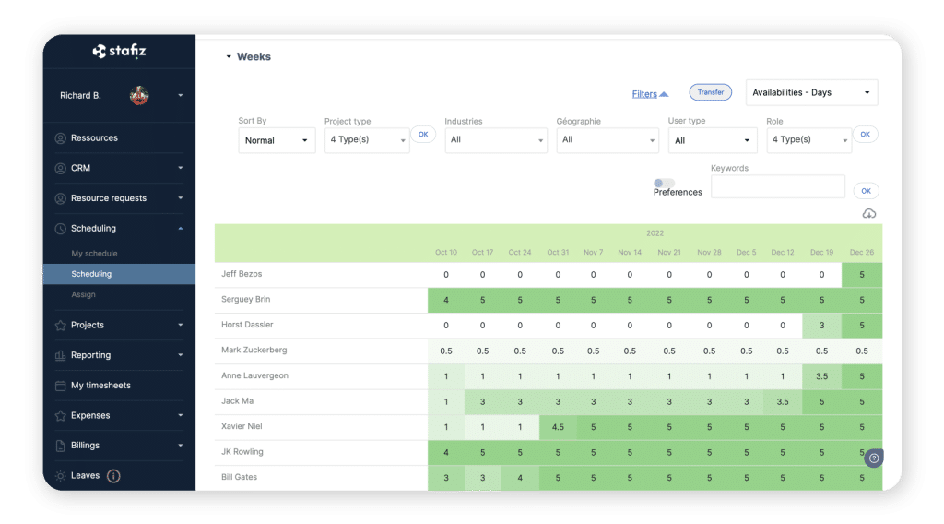Click the Oct 10 column header
The image size is (944, 524).
point(446,253)
